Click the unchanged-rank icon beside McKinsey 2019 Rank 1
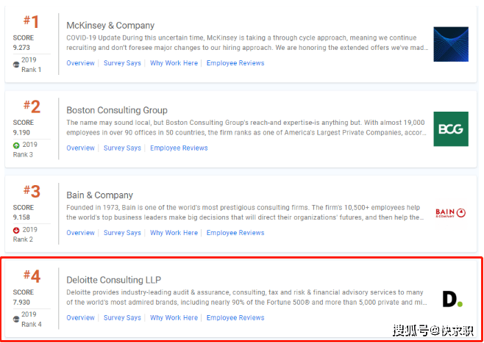Image resolution: width=484 pixels, height=343 pixels. pyautogui.click(x=16, y=65)
